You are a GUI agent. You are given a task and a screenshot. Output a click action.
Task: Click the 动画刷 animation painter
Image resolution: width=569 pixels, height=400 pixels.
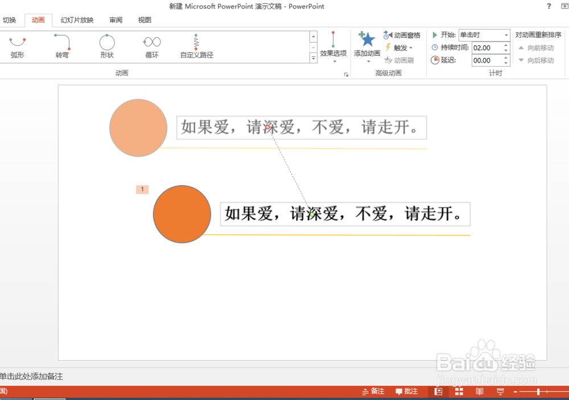(399, 60)
